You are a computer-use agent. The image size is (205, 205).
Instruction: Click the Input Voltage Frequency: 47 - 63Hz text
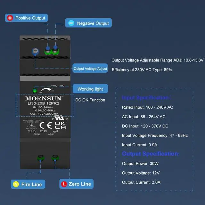click(x=155, y=135)
